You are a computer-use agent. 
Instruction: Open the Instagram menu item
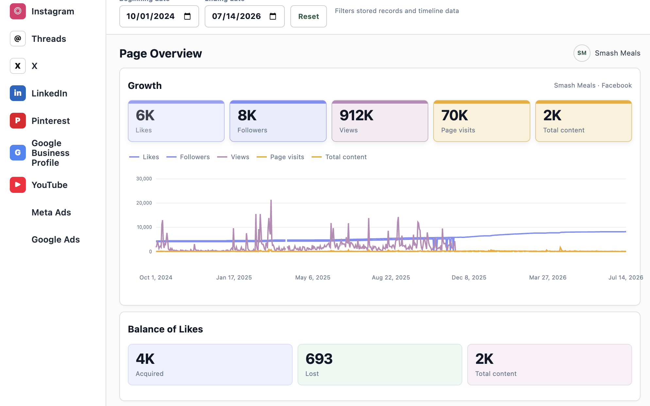click(x=53, y=11)
